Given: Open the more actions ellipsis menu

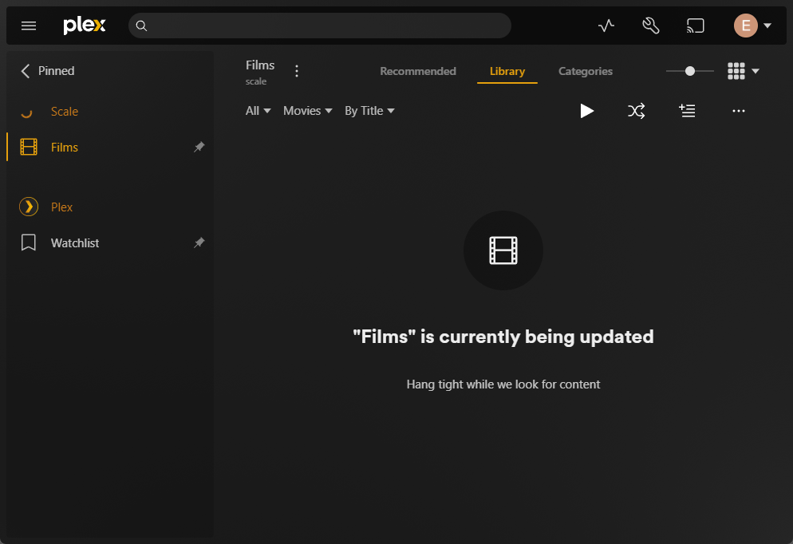Looking at the screenshot, I should click(739, 111).
